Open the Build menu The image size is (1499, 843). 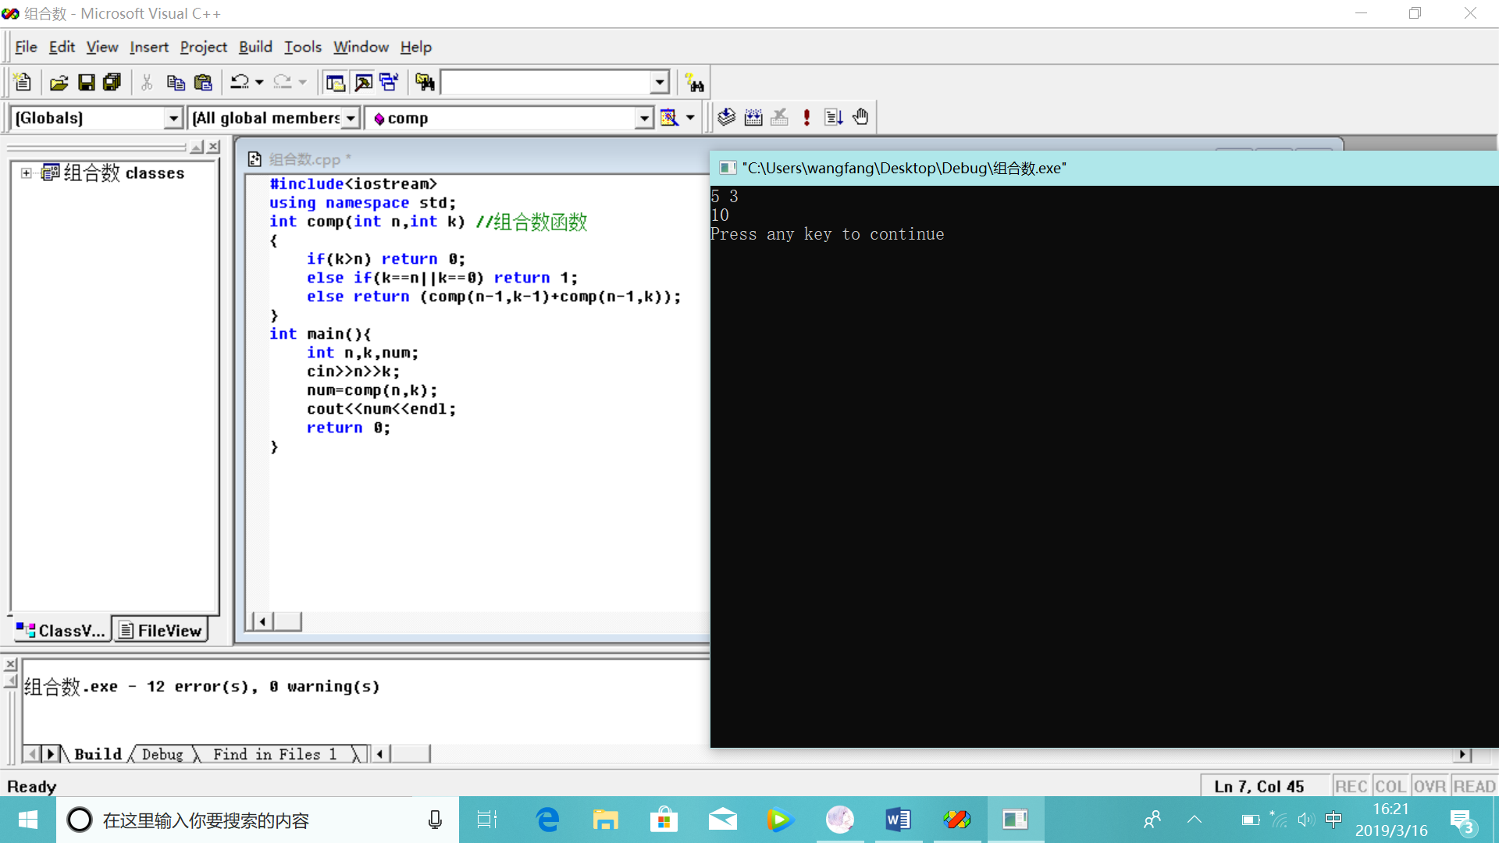click(x=255, y=47)
